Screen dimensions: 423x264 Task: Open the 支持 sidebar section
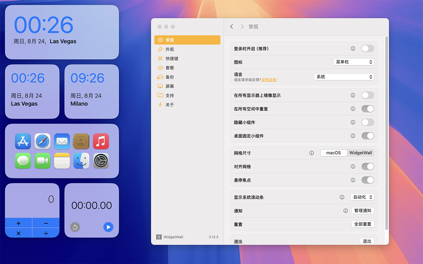(x=187, y=95)
